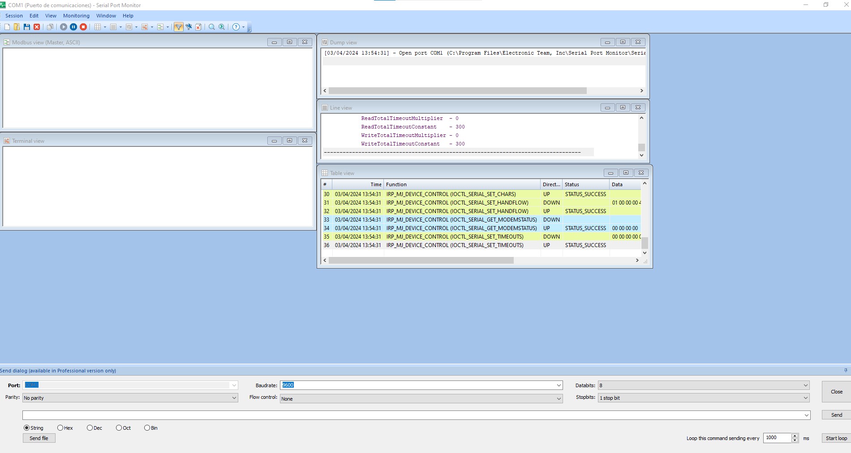Click the Table view grid toolbar icon
851x453 pixels.
pos(97,27)
